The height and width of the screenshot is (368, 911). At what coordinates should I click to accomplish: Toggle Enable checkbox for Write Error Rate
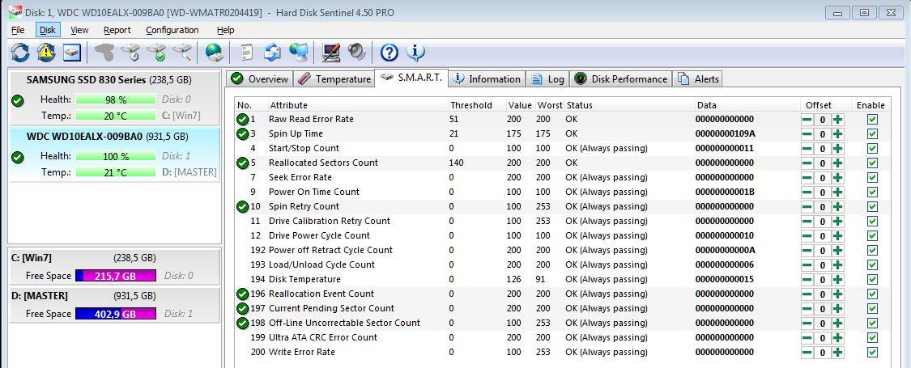click(x=872, y=352)
